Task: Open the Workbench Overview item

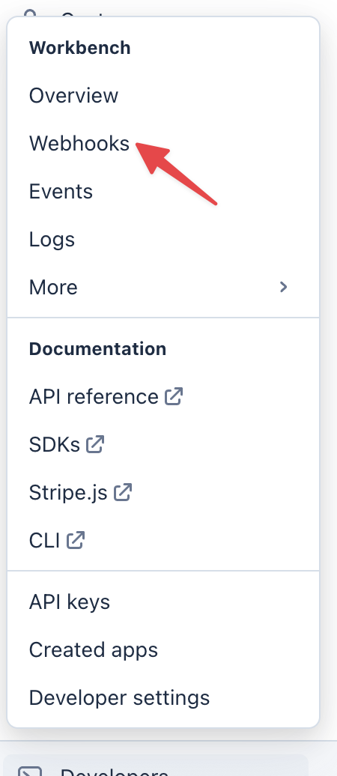Action: click(163, 95)
